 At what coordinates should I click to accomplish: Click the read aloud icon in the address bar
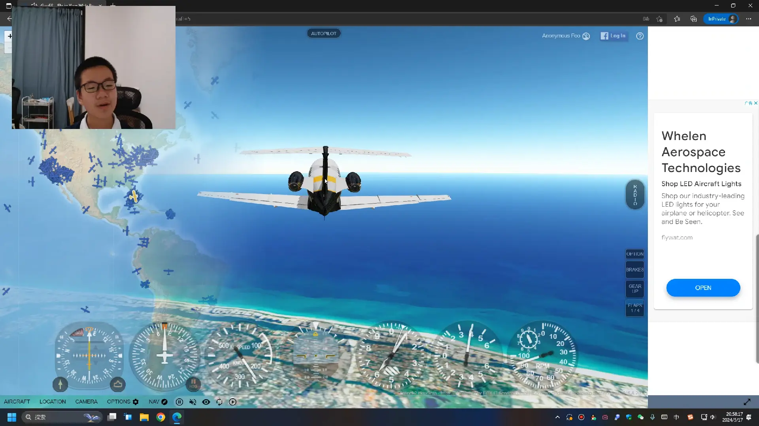(646, 19)
